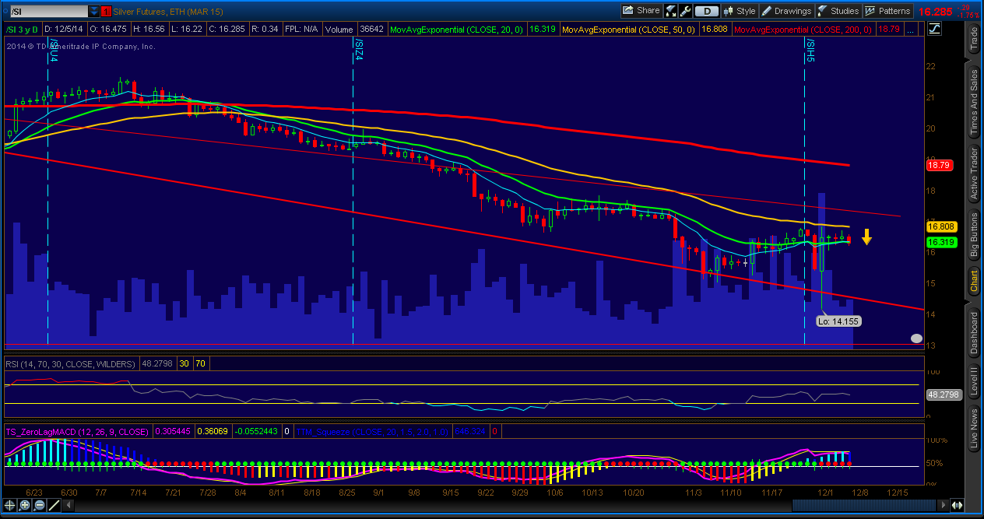Click the RSI study title label
984x519 pixels.
tap(70, 363)
